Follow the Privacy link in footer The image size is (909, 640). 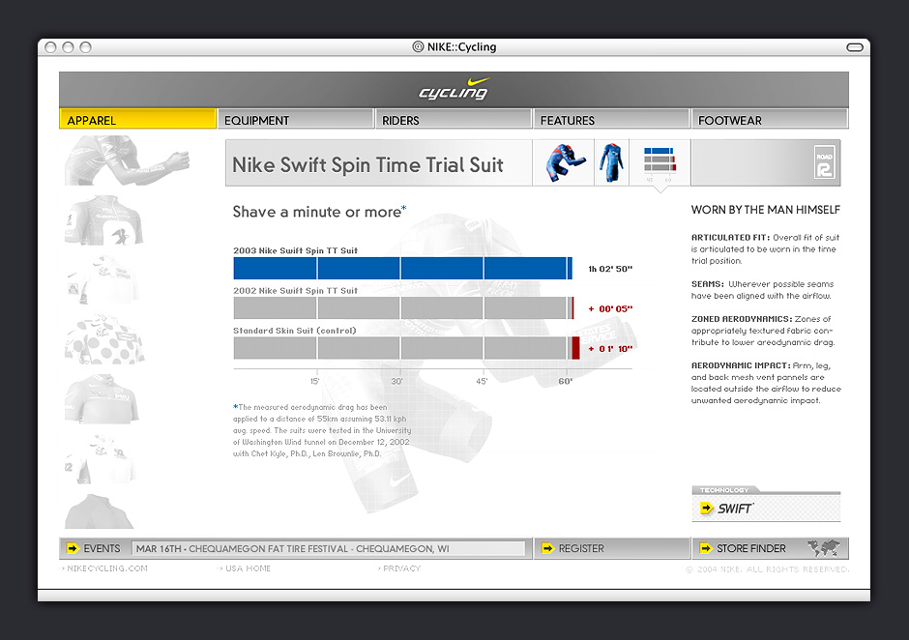[401, 568]
